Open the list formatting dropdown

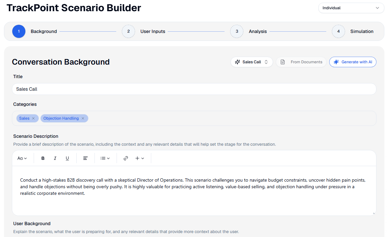click(x=105, y=158)
